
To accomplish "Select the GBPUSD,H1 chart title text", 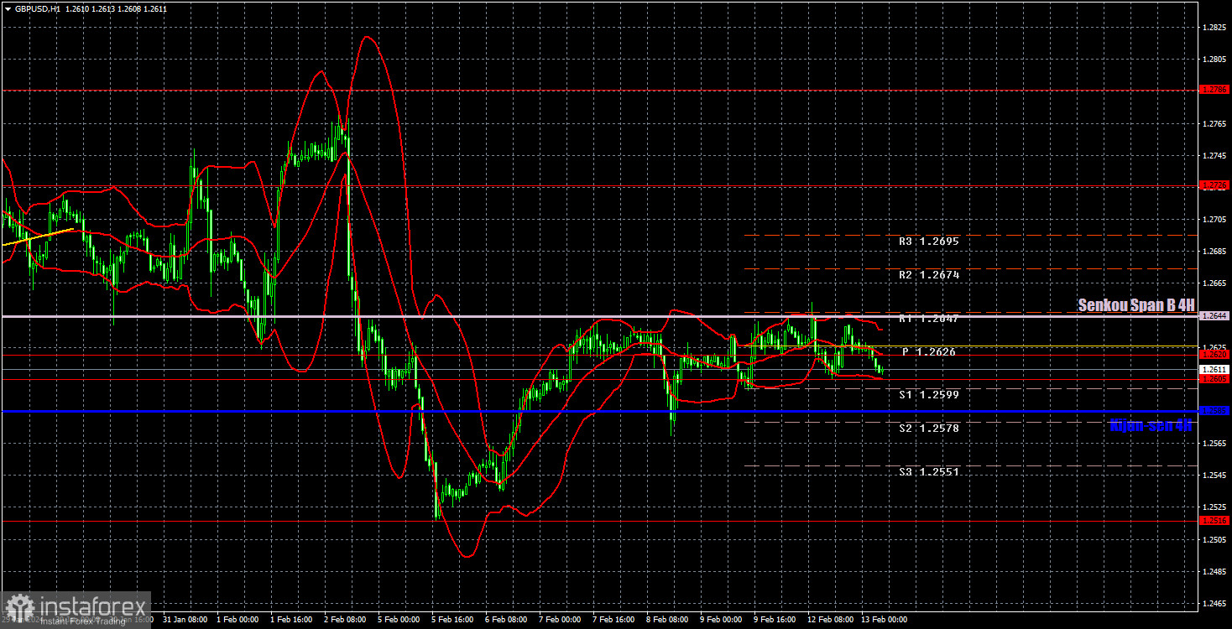I will [37, 8].
